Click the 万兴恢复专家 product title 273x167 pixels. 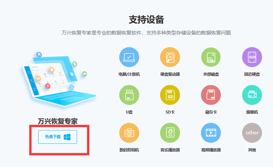58,122
